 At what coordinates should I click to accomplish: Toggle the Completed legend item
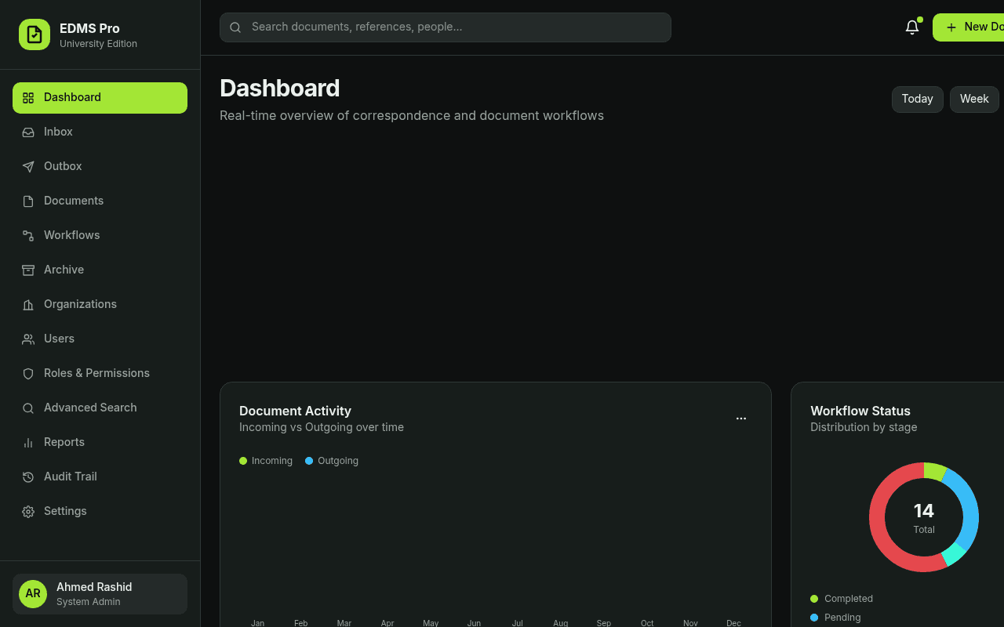pos(842,599)
